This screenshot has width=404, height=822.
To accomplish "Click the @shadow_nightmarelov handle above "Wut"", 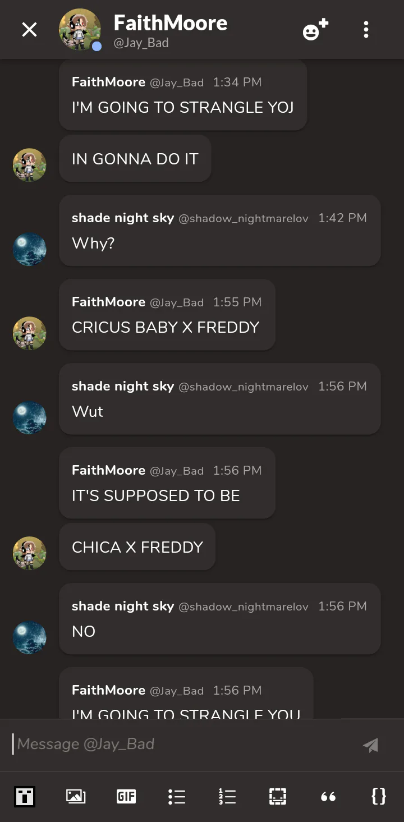I will (244, 387).
